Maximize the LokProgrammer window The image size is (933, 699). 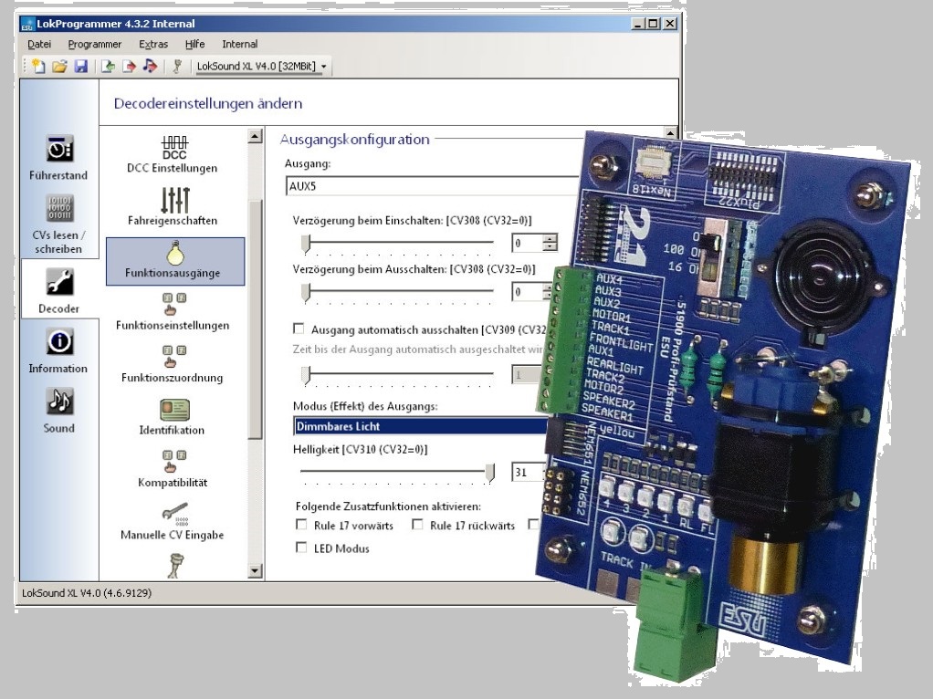point(654,24)
